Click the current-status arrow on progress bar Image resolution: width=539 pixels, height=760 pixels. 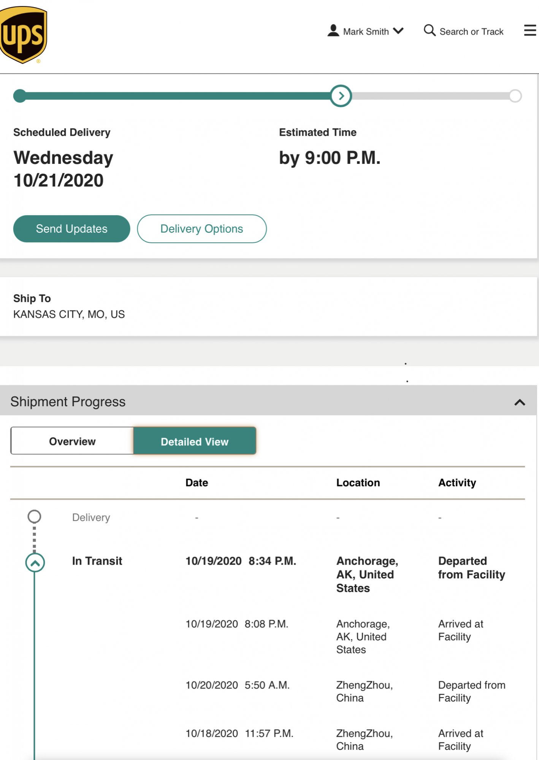point(341,96)
